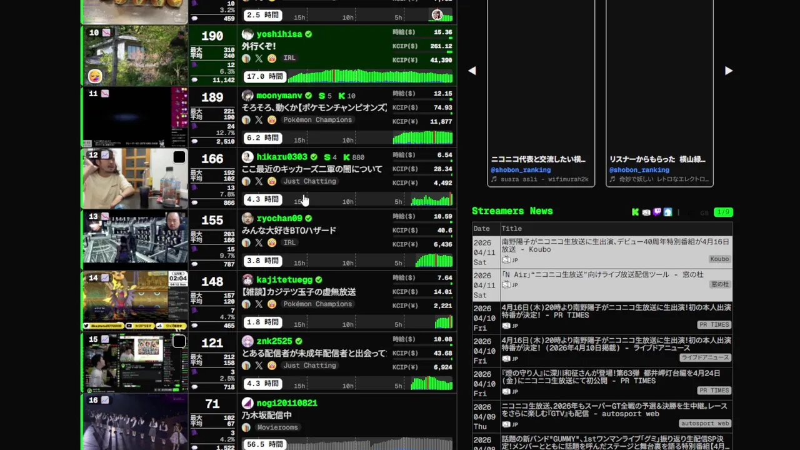Screen dimensions: 800x450
Task: Filter Streamers News by Kick icon
Action: point(636,212)
